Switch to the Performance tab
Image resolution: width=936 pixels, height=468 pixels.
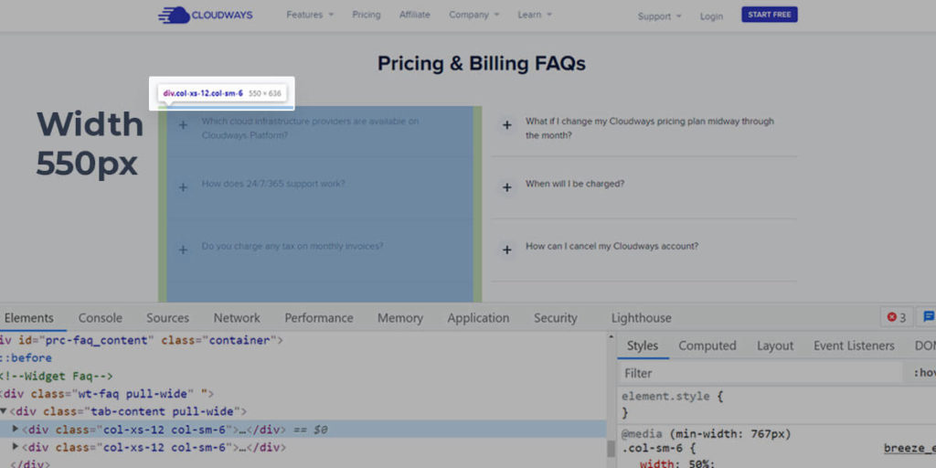click(x=319, y=318)
